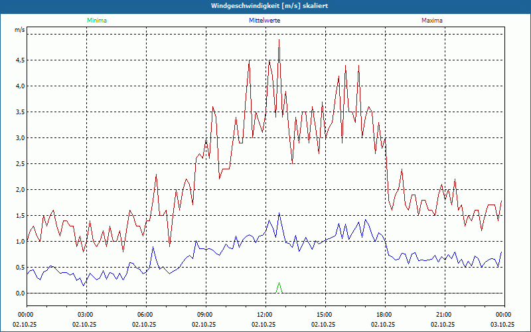Click the 0,5 y-axis value
This screenshot has width=531, height=332.
(x=21, y=268)
